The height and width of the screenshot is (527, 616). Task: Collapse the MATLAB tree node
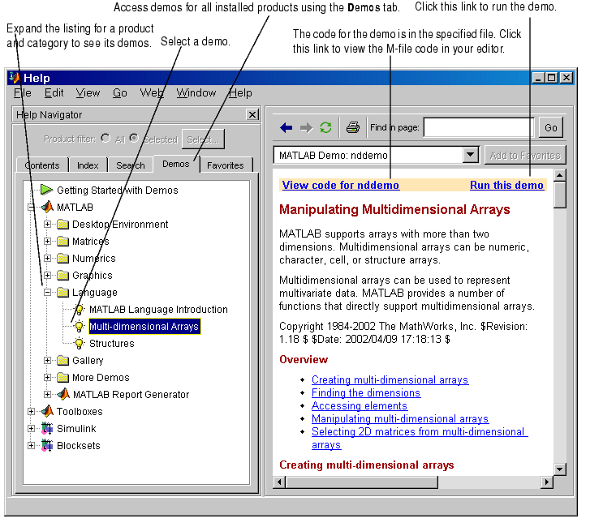pos(32,207)
